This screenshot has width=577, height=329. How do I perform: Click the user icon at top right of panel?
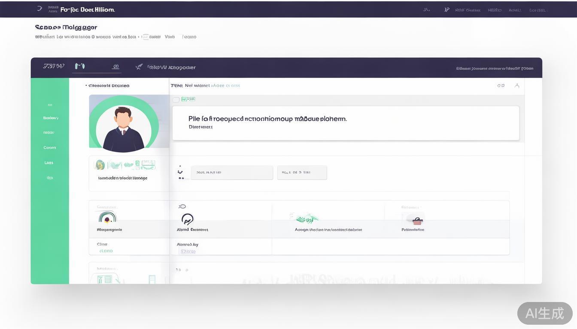(517, 86)
